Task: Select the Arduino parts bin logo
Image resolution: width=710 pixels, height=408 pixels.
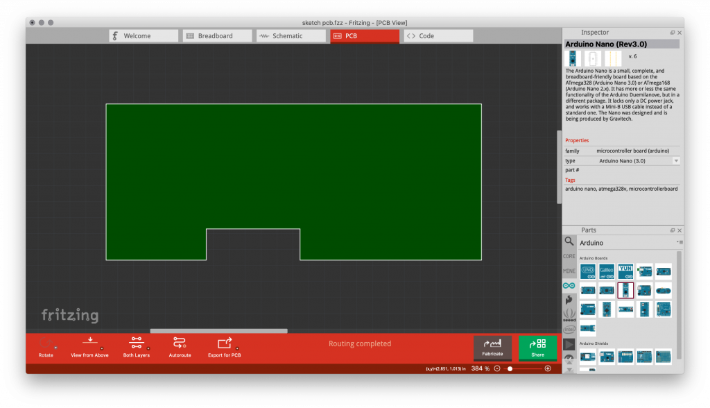Action: pyautogui.click(x=569, y=286)
